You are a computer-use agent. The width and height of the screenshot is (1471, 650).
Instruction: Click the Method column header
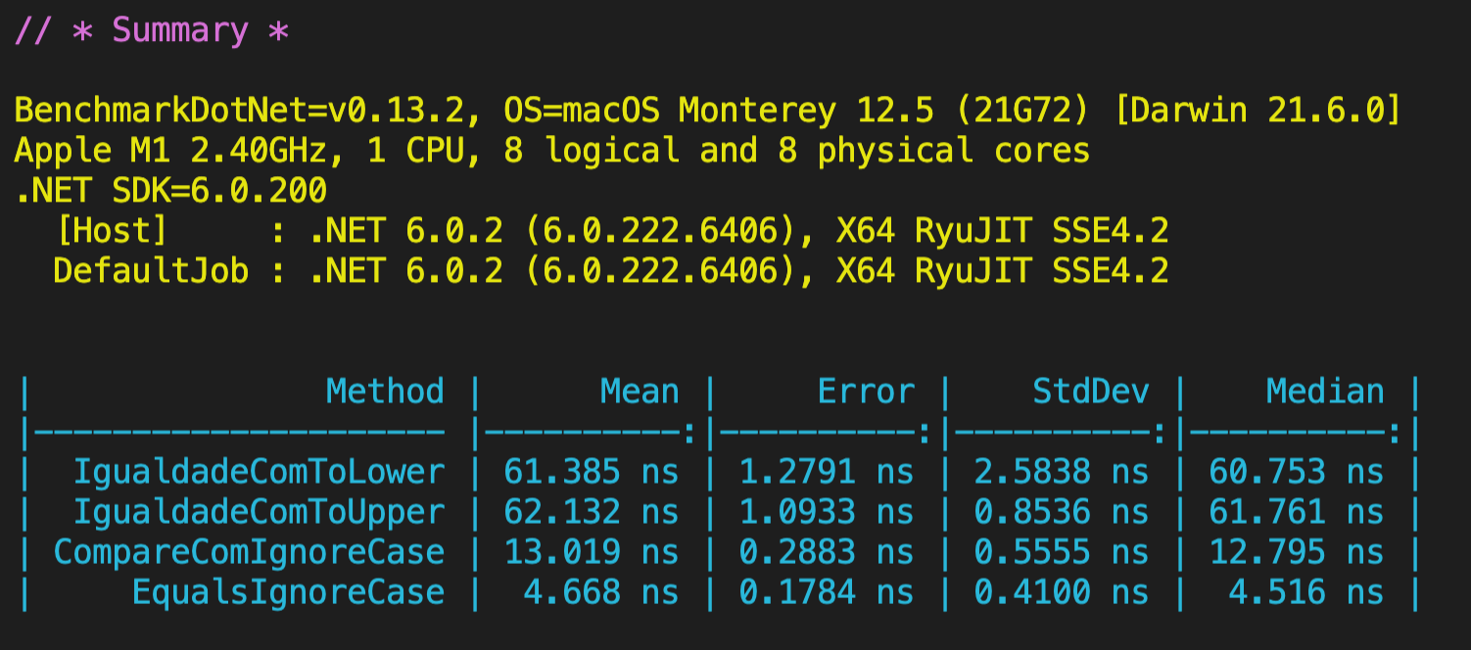tap(387, 391)
